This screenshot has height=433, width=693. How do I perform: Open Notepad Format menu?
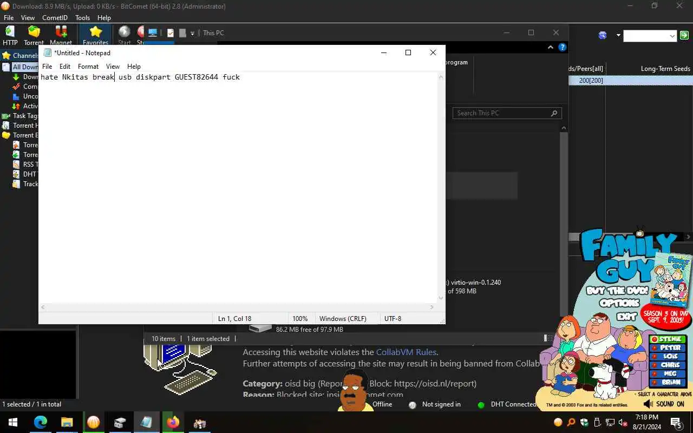[x=88, y=67]
